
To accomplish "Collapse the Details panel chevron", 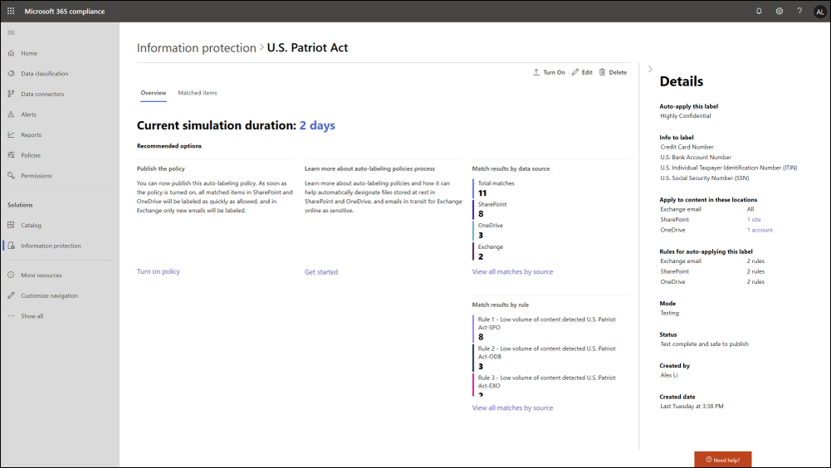I will pyautogui.click(x=650, y=69).
